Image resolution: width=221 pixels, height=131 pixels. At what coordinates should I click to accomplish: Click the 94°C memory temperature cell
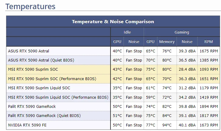point(167,125)
